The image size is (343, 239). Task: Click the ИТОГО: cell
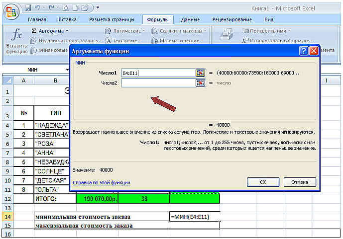pyautogui.click(x=55, y=199)
